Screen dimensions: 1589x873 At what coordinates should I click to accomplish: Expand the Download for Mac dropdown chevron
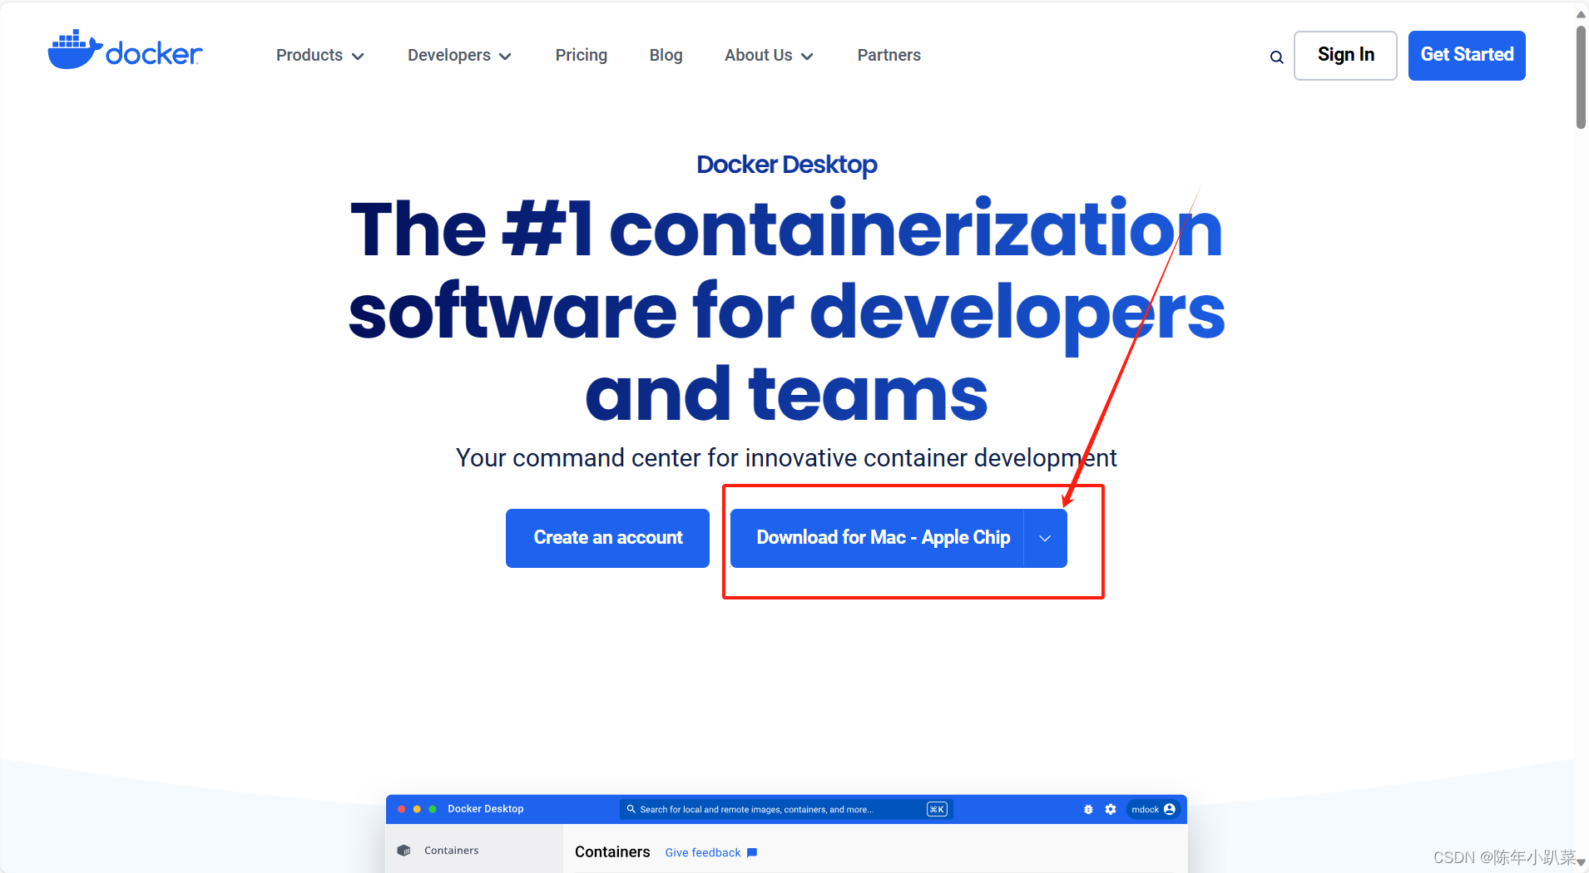pos(1044,538)
